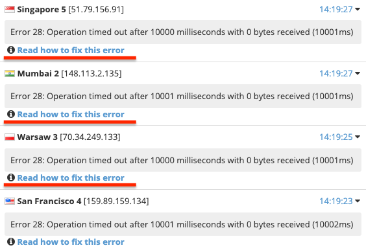366x252 pixels.
Task: Click the Mumbai 2 error message box
Action: click(x=183, y=96)
